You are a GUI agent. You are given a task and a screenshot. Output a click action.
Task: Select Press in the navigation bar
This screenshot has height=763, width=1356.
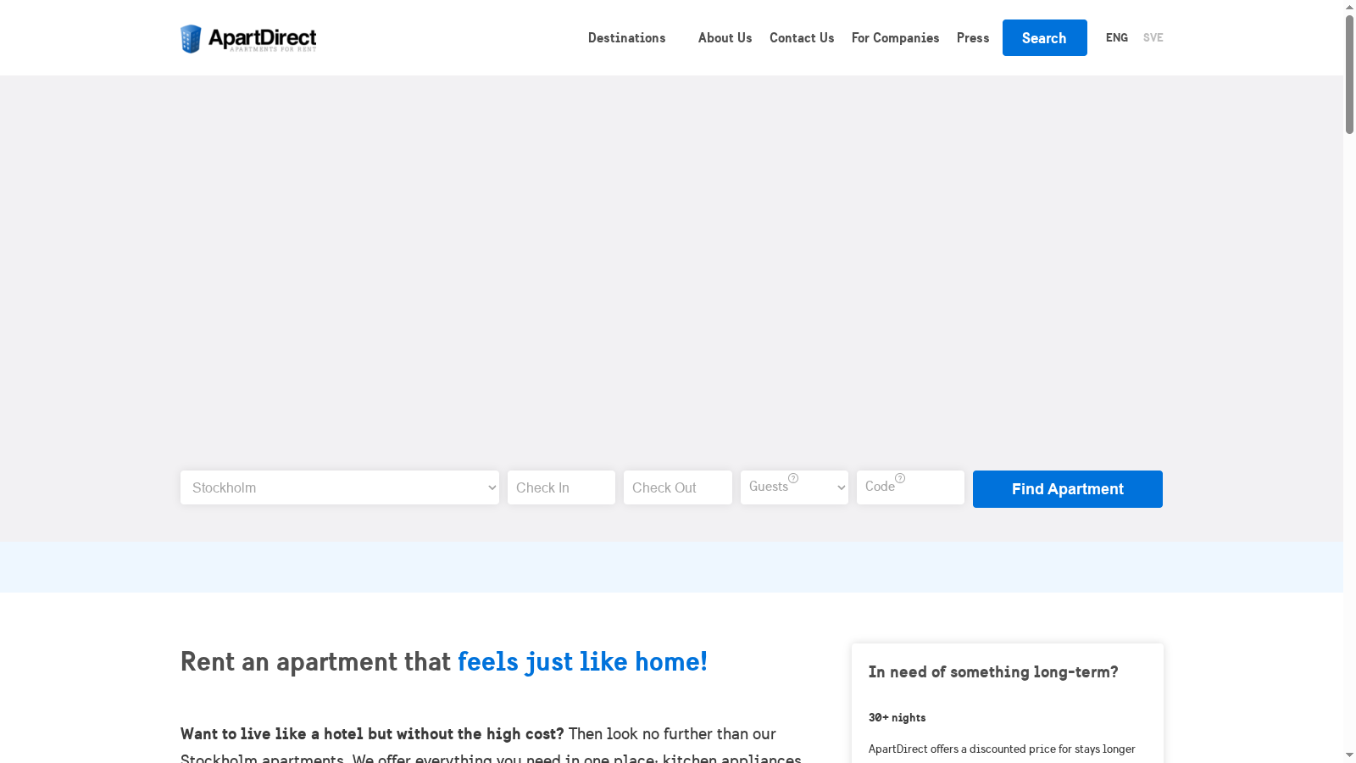[x=972, y=37]
